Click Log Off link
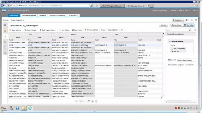 coord(195,10)
